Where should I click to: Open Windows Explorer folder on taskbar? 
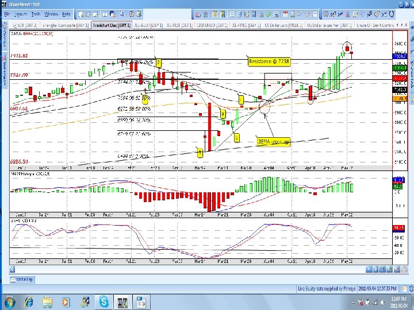48,302
